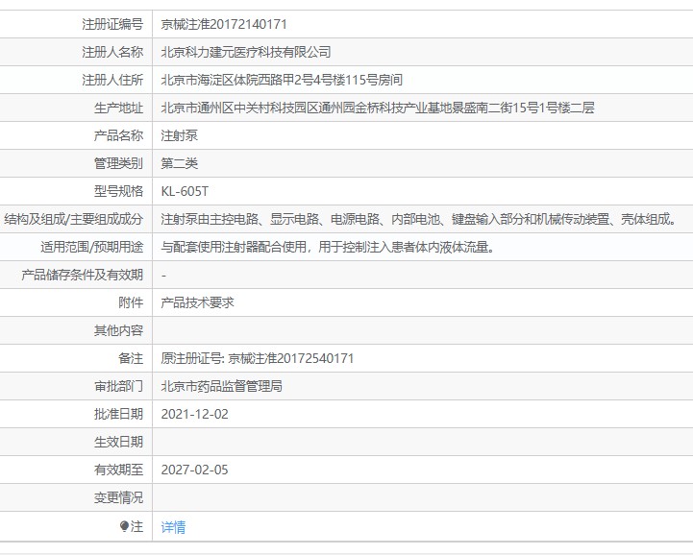Click the registrant address in 海淀区
This screenshot has width=693, height=555.
(x=282, y=80)
